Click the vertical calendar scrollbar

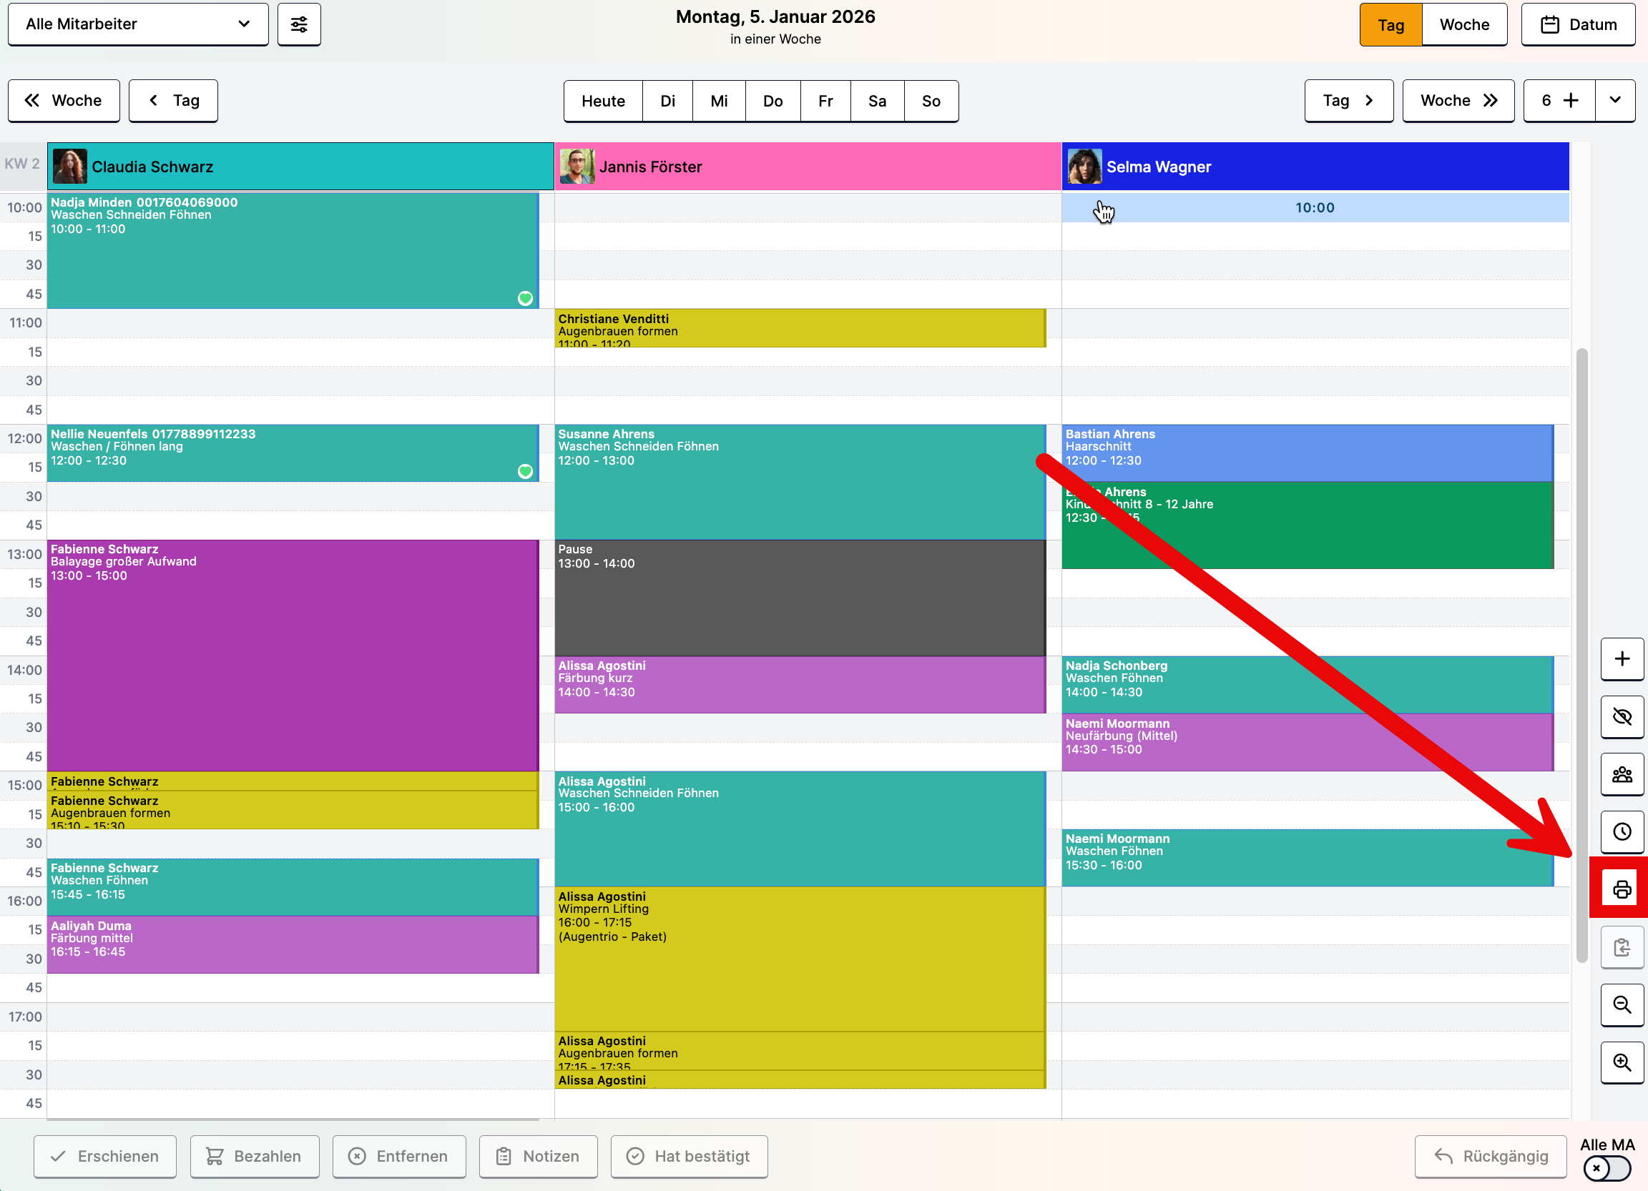point(1581,653)
